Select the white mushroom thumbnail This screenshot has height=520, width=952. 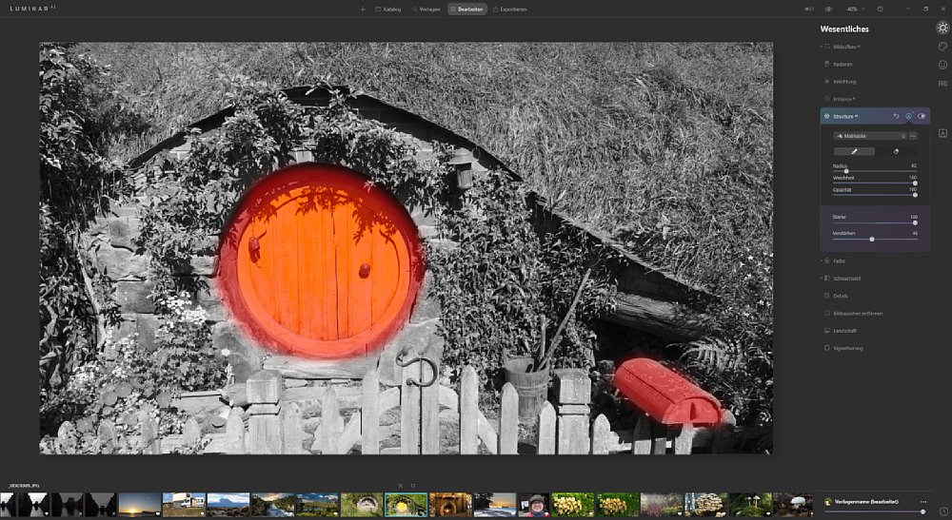(x=793, y=504)
